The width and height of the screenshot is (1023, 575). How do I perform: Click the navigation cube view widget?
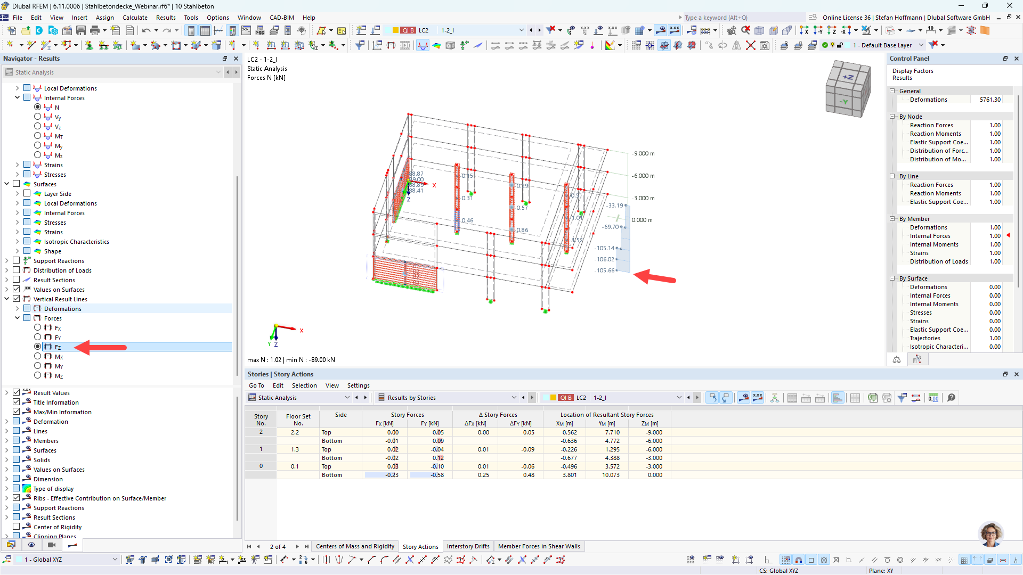pos(847,88)
